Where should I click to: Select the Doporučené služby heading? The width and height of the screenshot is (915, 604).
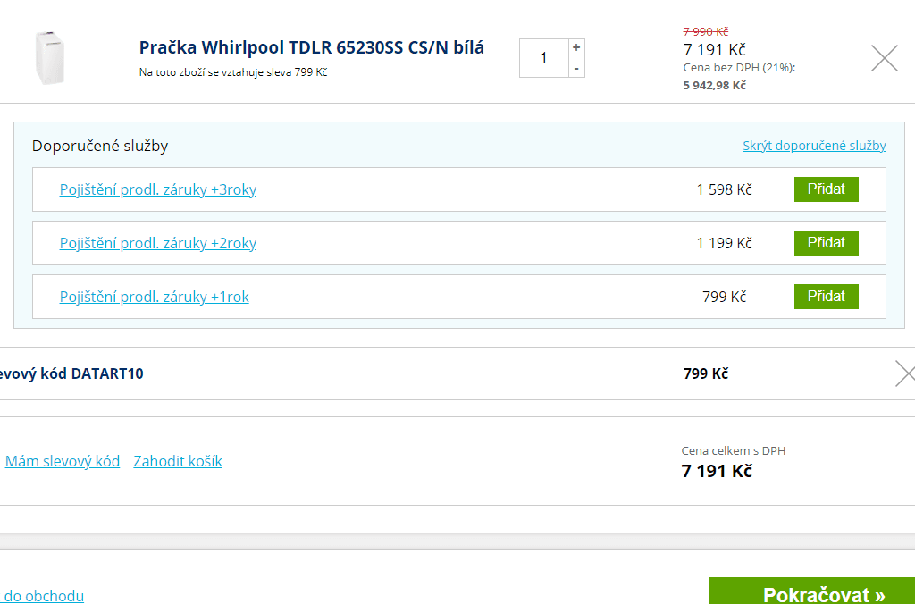(x=100, y=146)
